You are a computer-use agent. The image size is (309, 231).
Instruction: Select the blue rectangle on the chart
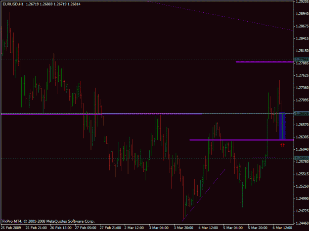pos(282,126)
